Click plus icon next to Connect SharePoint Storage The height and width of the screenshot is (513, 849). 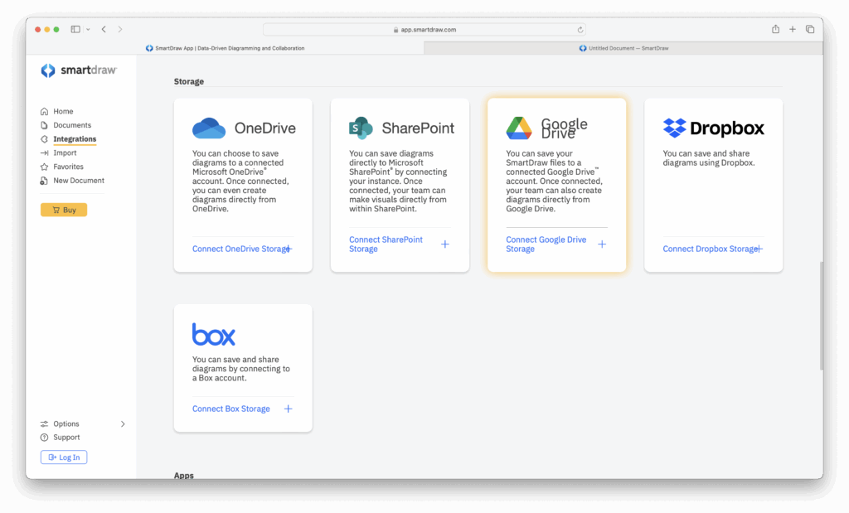point(445,244)
